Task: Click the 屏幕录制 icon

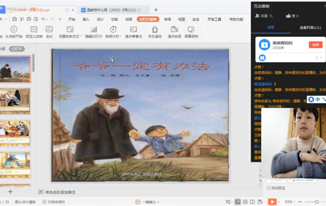Action: [x=191, y=29]
